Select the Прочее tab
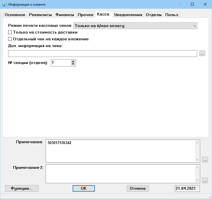212x199 pixels. coord(86,15)
